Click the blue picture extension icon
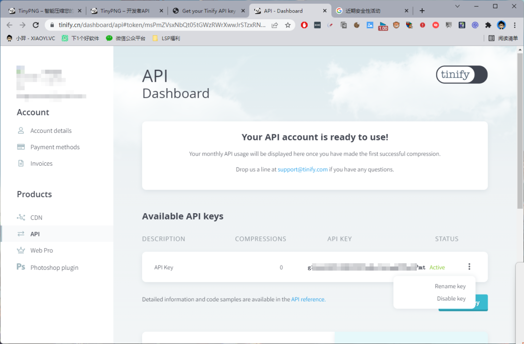 370,25
